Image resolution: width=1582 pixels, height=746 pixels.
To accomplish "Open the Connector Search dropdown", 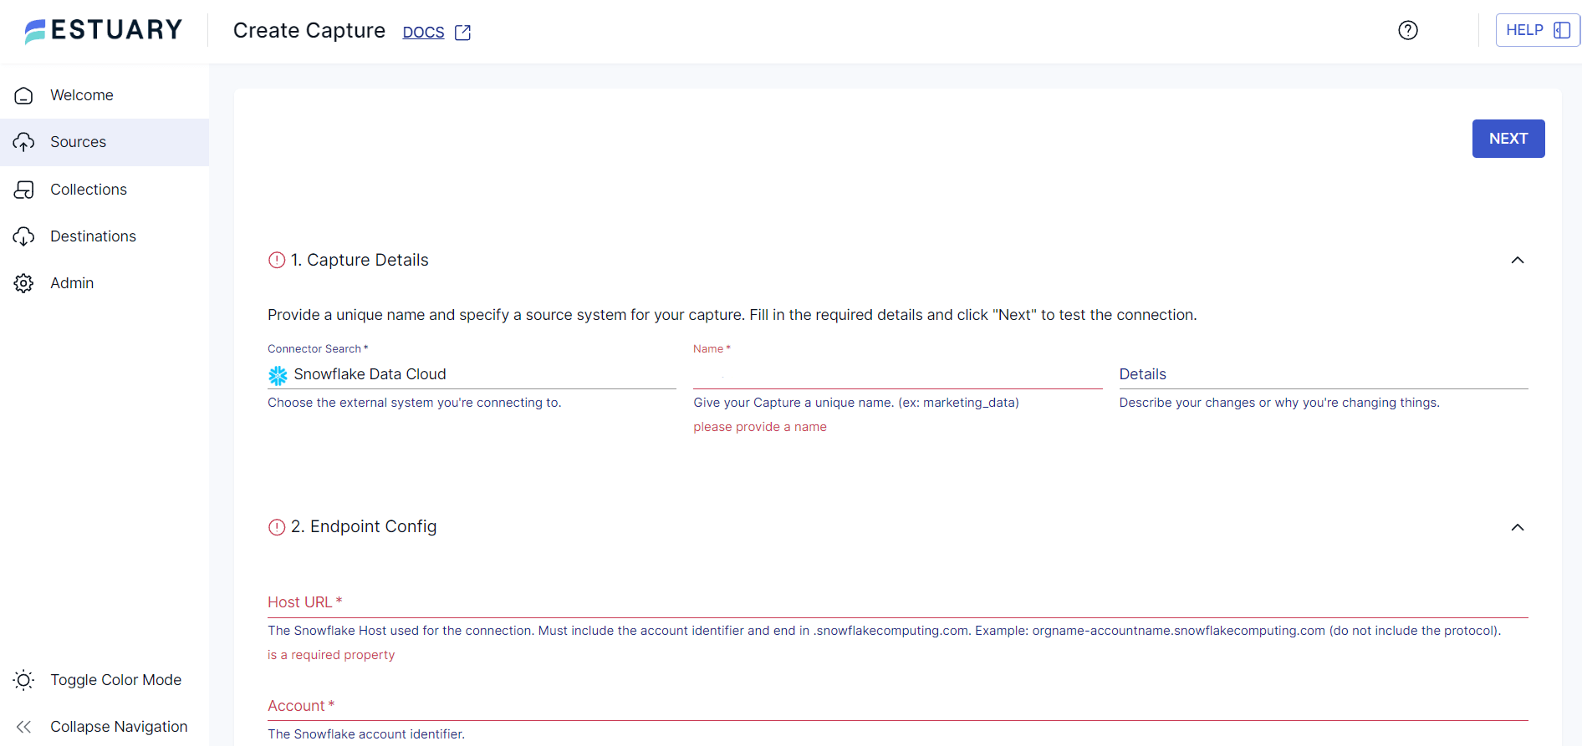I will click(x=472, y=374).
